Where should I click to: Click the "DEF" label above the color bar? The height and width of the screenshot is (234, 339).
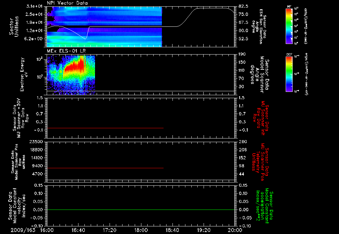tap(289, 55)
